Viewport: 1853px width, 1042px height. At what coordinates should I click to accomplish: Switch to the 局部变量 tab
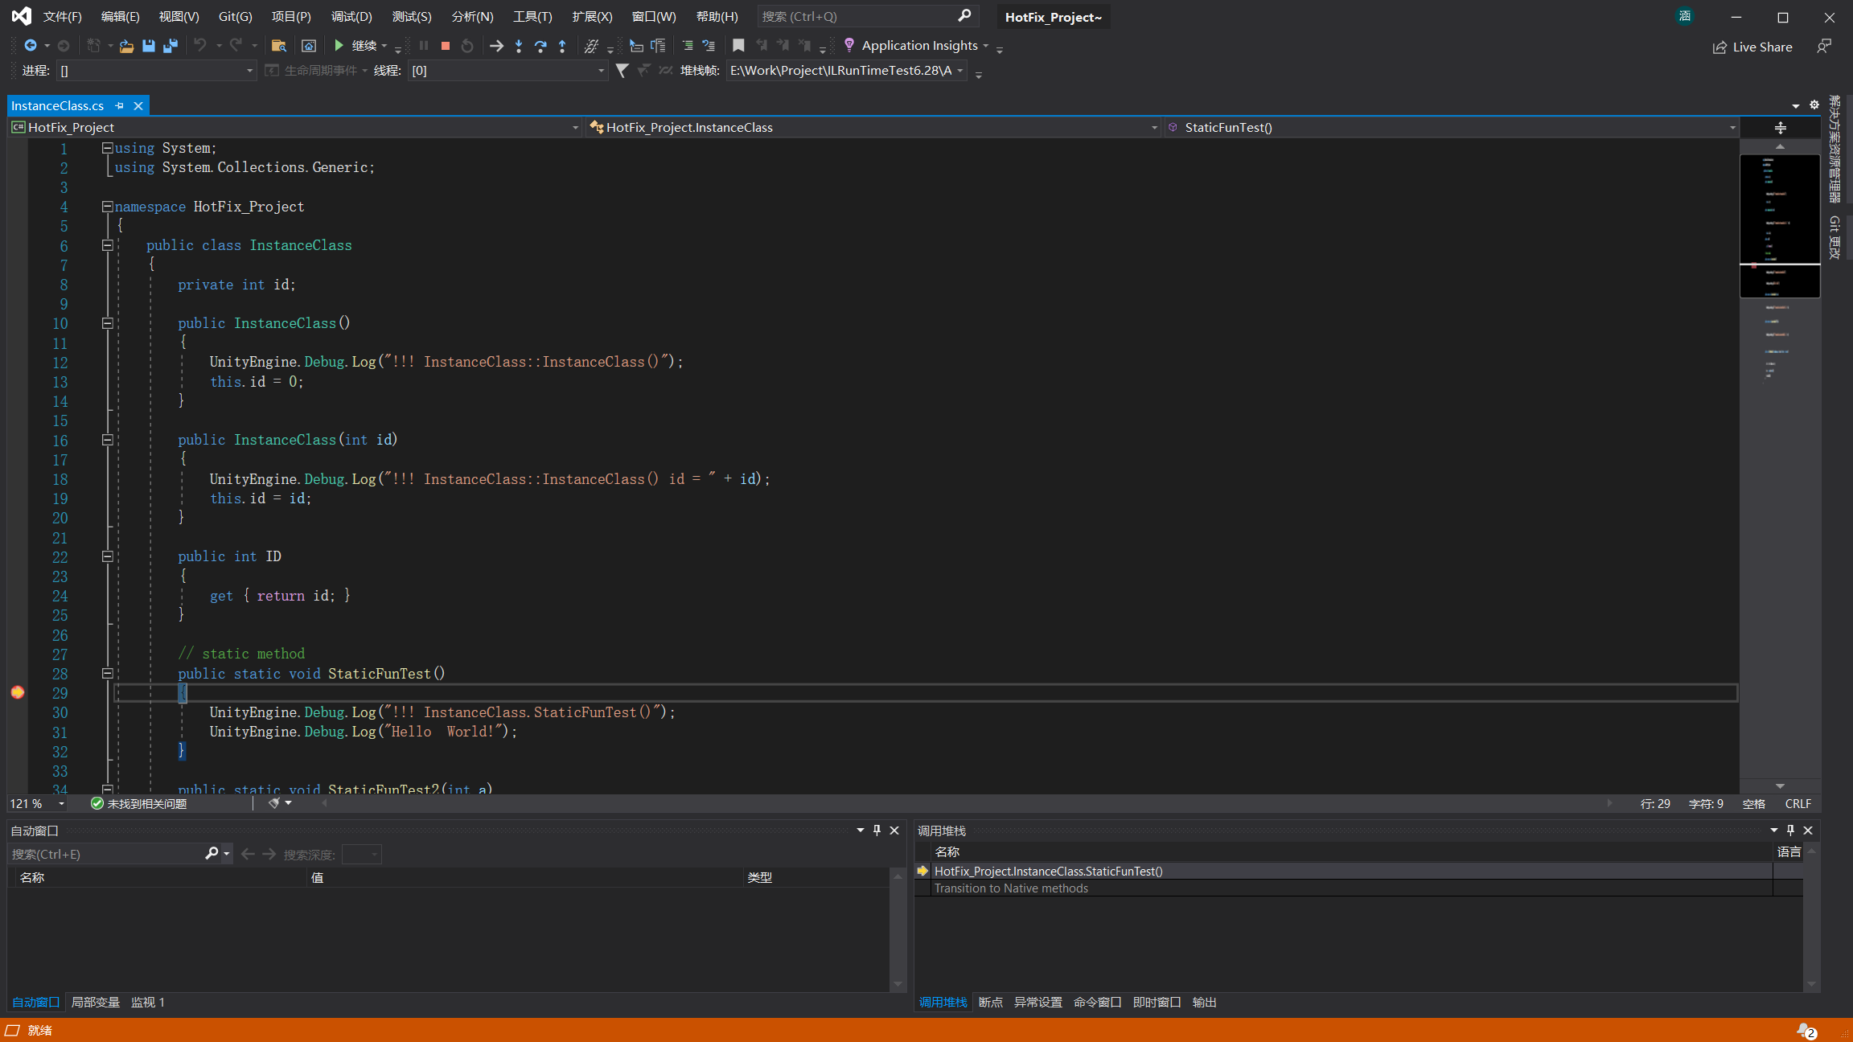[x=96, y=1002]
